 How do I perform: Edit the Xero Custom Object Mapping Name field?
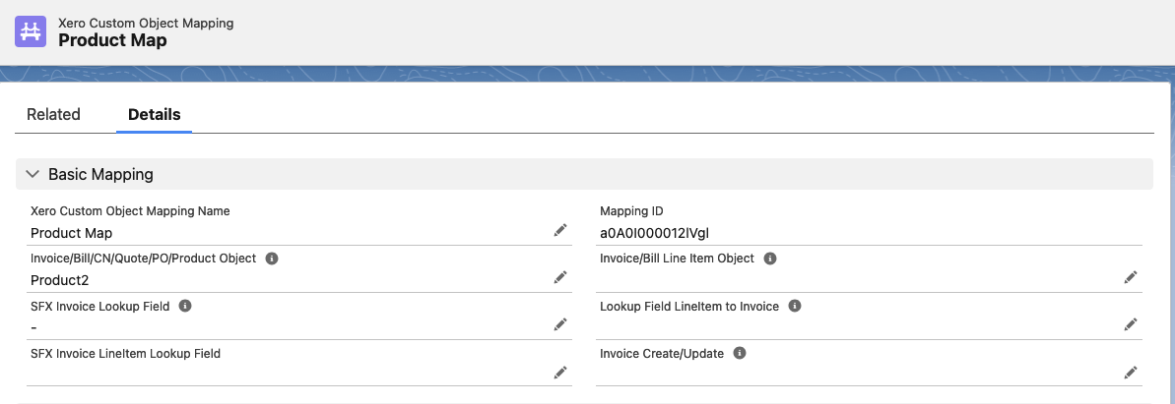560,230
